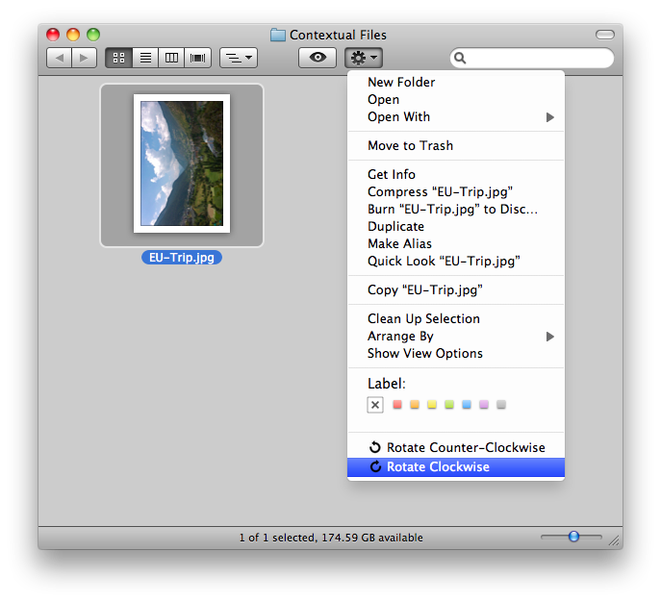661x602 pixels.
Task: Choose Move to Trash
Action: pyautogui.click(x=410, y=146)
